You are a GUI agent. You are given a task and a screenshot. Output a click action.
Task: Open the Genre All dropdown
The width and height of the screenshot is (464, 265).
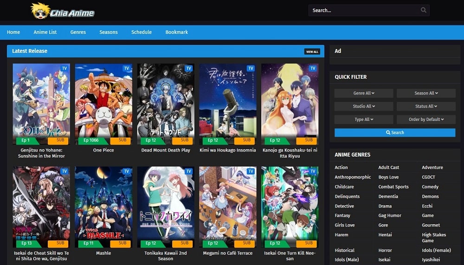(x=364, y=93)
